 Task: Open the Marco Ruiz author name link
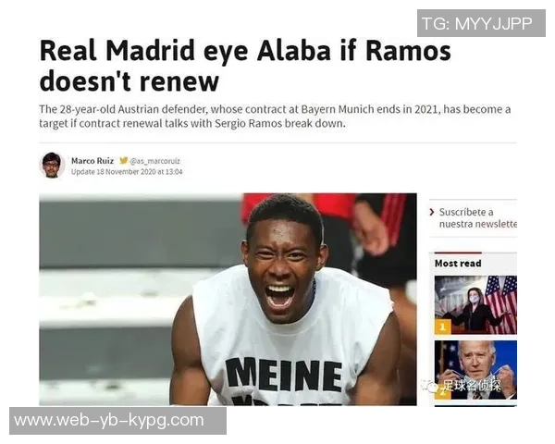tap(92, 161)
